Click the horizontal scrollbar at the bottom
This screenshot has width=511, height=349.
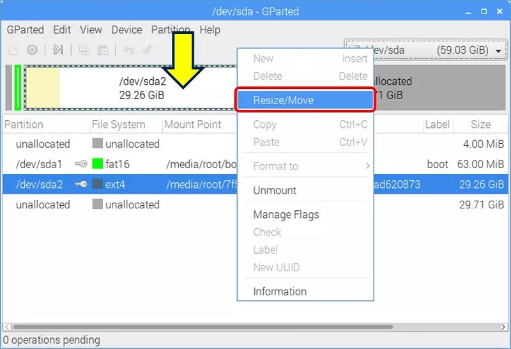(x=198, y=327)
